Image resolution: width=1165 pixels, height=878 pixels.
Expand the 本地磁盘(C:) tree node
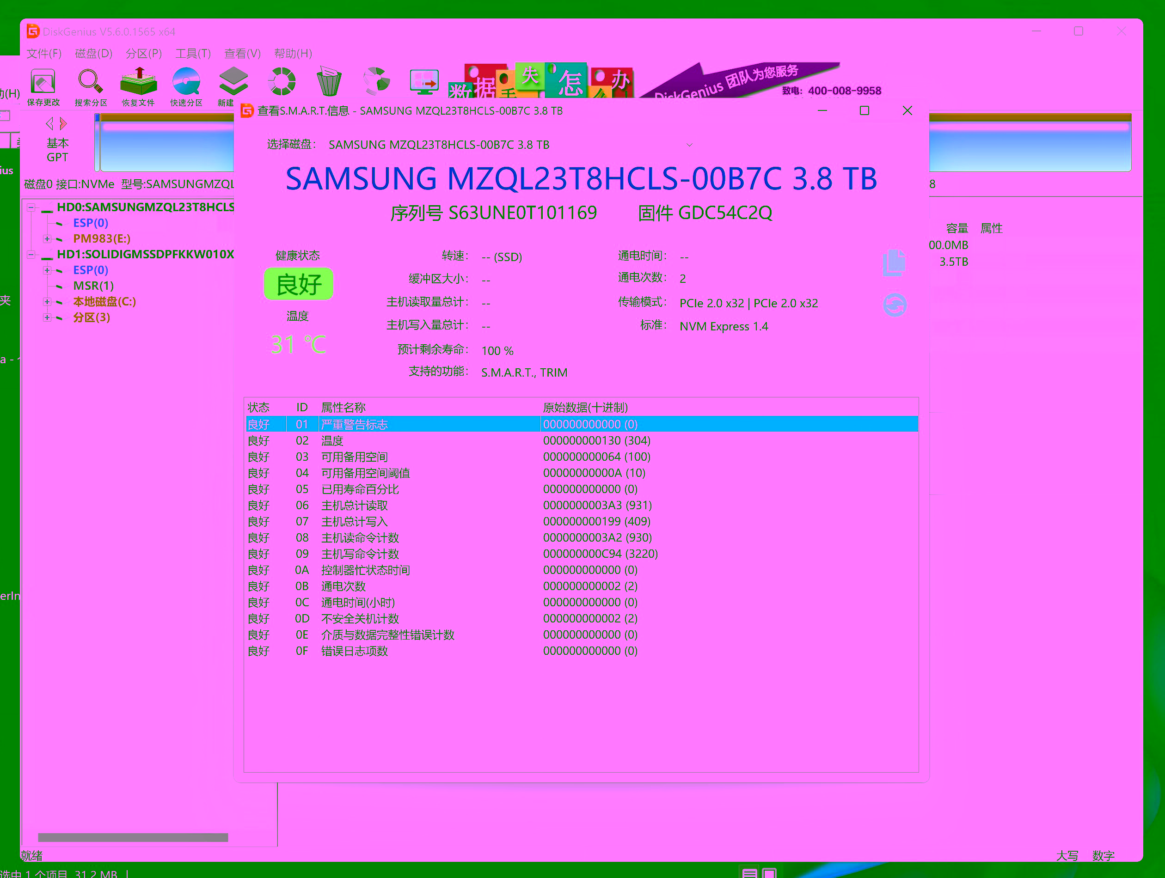(48, 302)
